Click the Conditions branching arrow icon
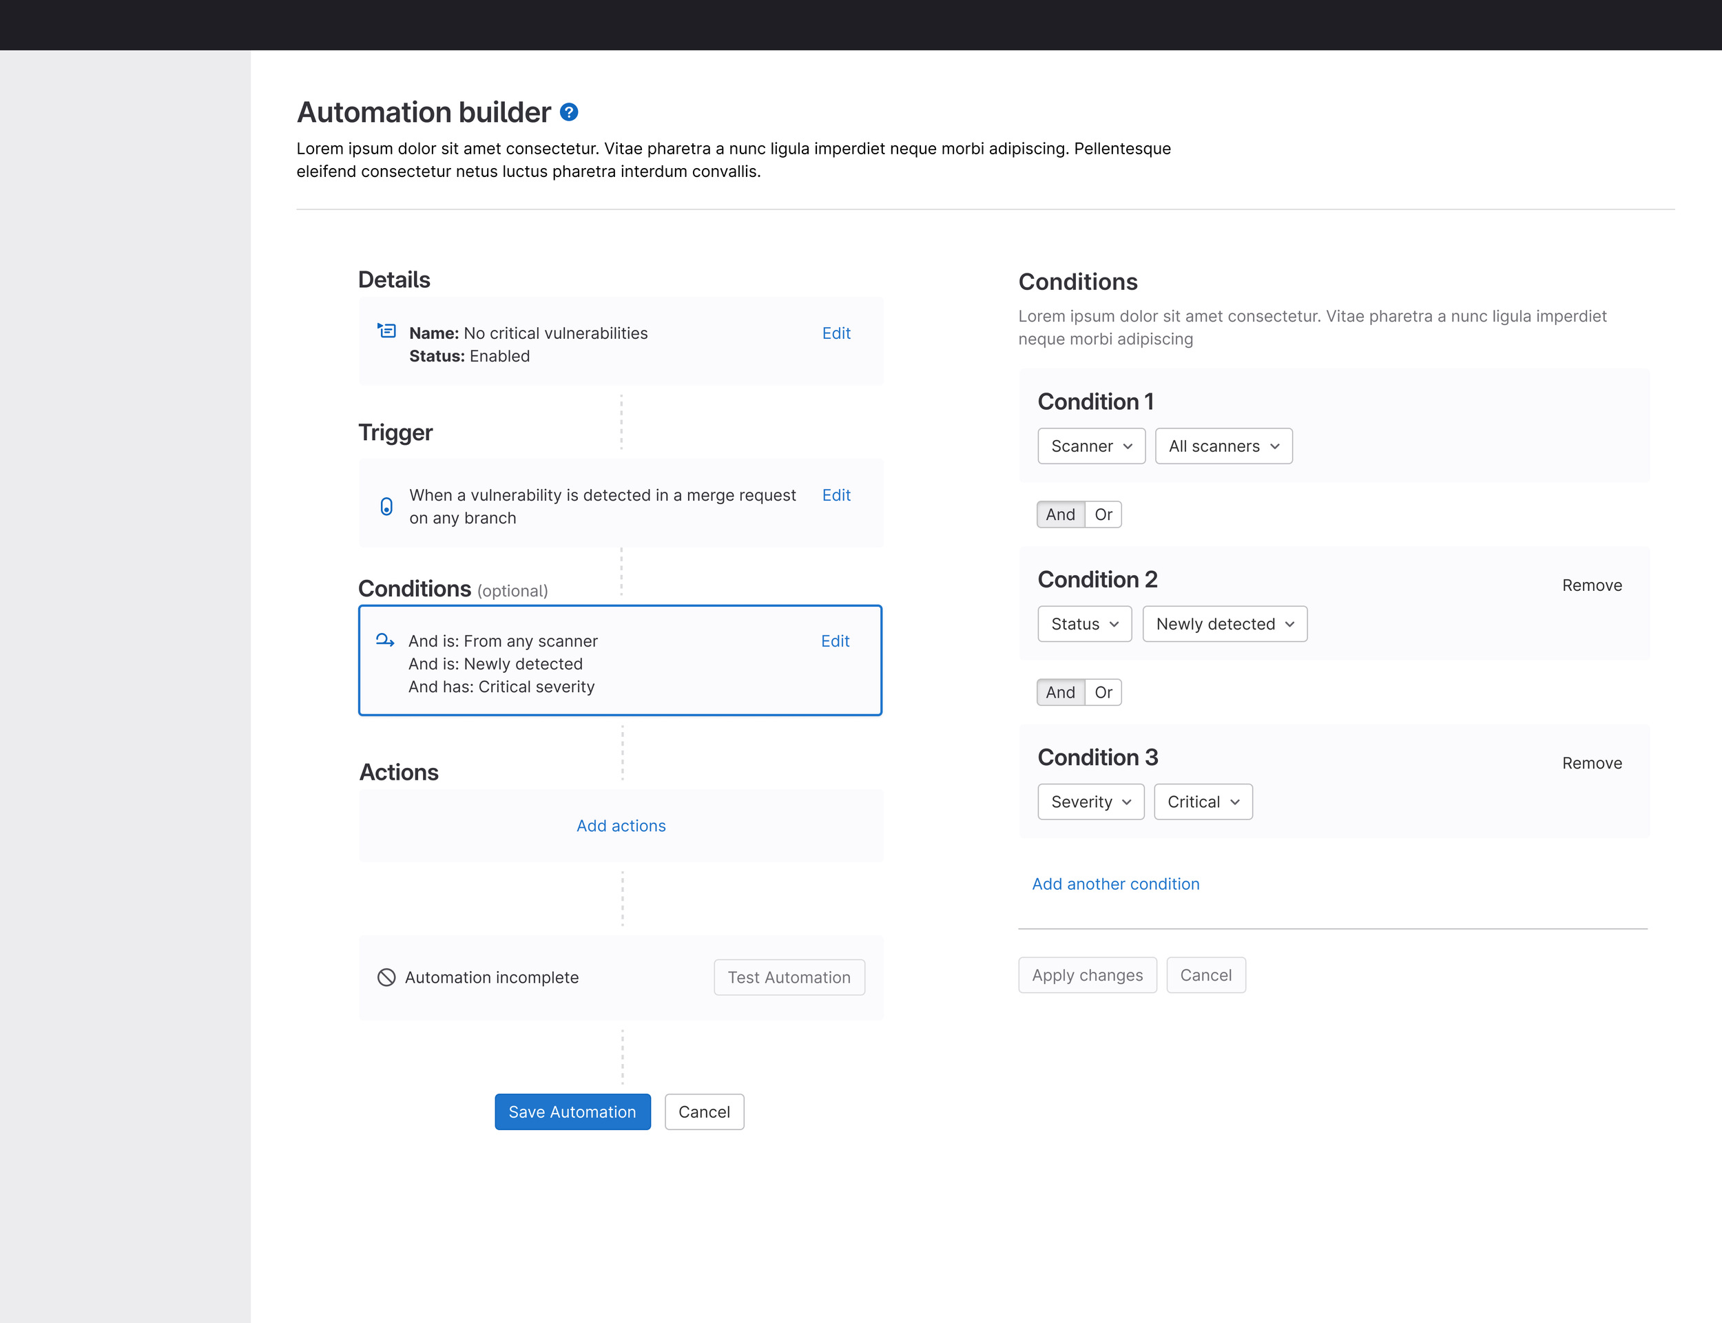The width and height of the screenshot is (1722, 1323). click(385, 640)
